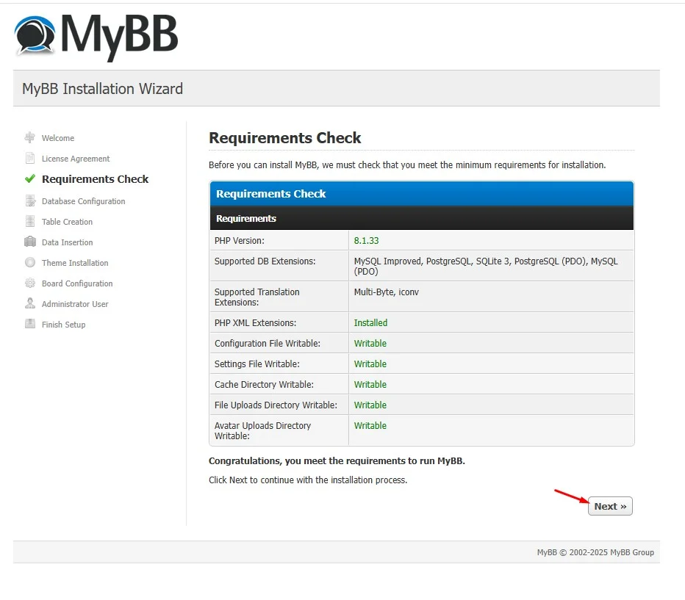Select the Requirements Check sidebar step
Viewport: 685px width, 600px height.
[x=96, y=179]
